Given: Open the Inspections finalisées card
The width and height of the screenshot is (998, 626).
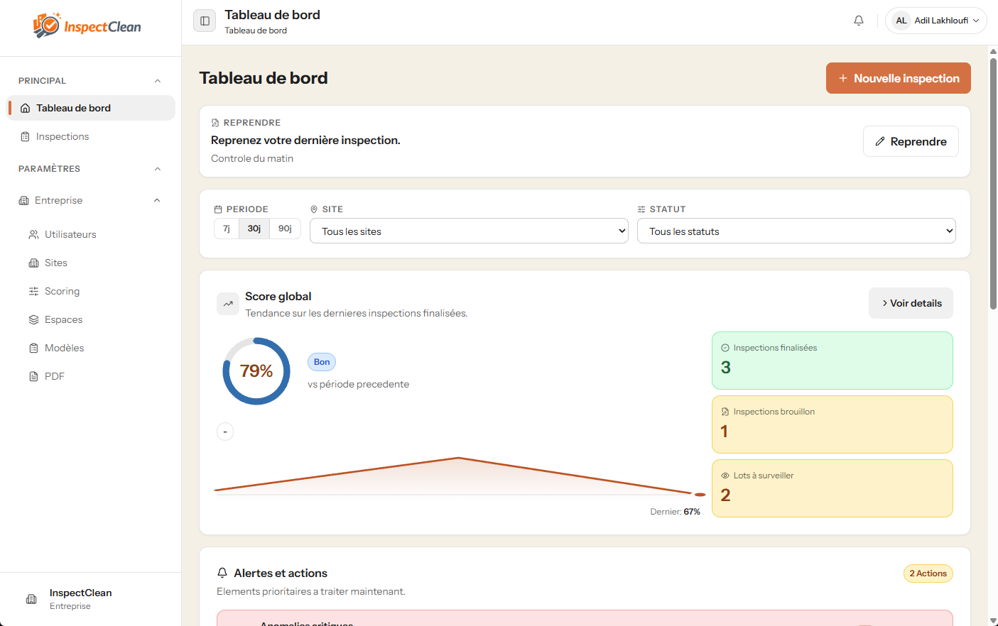Looking at the screenshot, I should [832, 361].
